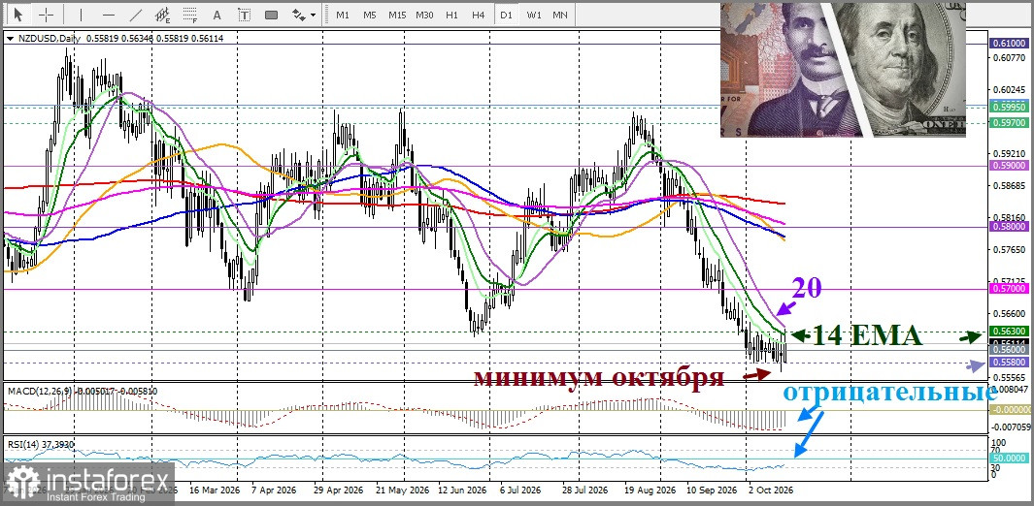Screen dimensions: 1034x506
Task: Click the 6 Jul 2026 date label
Action: click(x=520, y=490)
